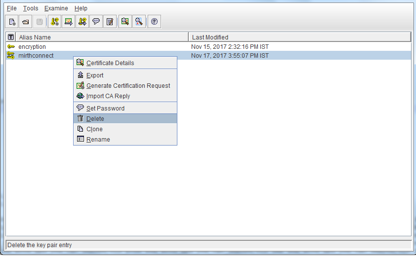The height and width of the screenshot is (258, 416).
Task: Click the Examine Certificate magnifier icon
Action: [x=125, y=22]
